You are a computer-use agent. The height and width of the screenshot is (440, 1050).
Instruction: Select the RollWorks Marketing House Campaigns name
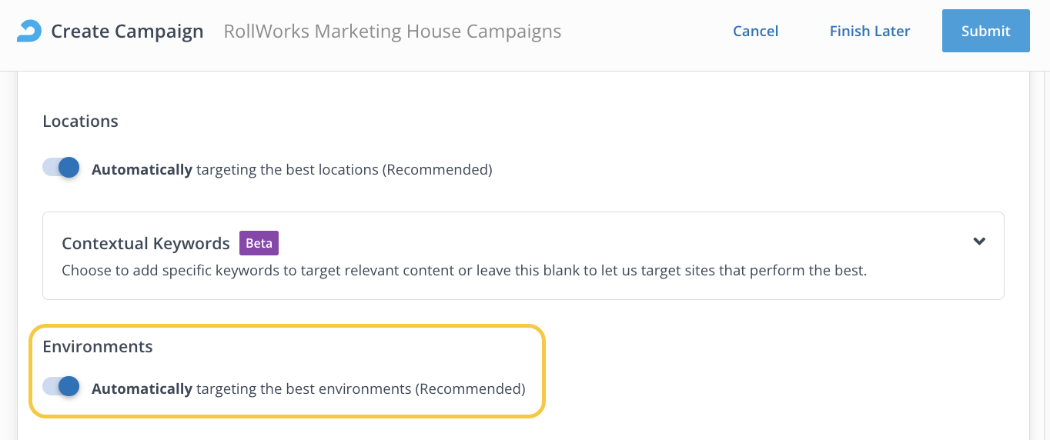pos(392,32)
